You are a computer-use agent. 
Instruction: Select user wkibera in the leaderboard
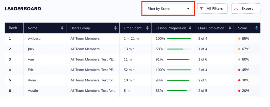point(34,39)
